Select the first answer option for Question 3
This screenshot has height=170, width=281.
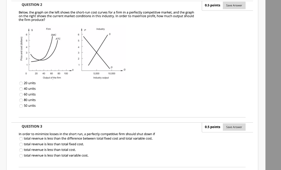click(21, 139)
